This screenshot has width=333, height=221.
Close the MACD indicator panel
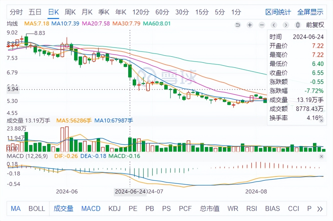pyautogui.click(x=321, y=156)
